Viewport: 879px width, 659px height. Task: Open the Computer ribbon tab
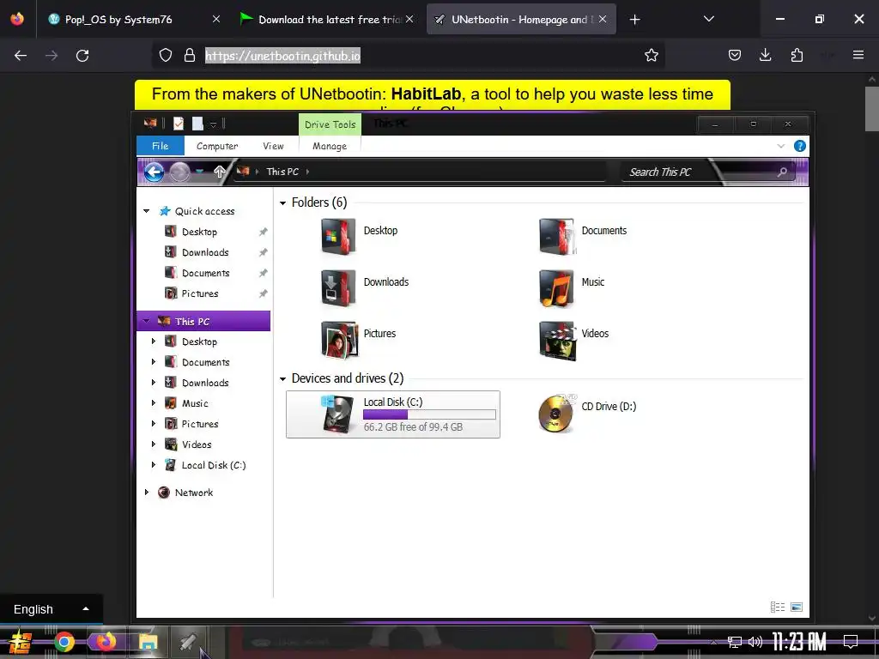pos(217,146)
